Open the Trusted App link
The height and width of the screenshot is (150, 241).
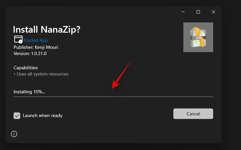pyautogui.click(x=35, y=40)
